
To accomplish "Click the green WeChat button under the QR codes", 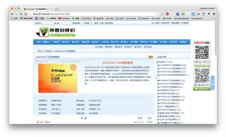I will pos(202,89).
